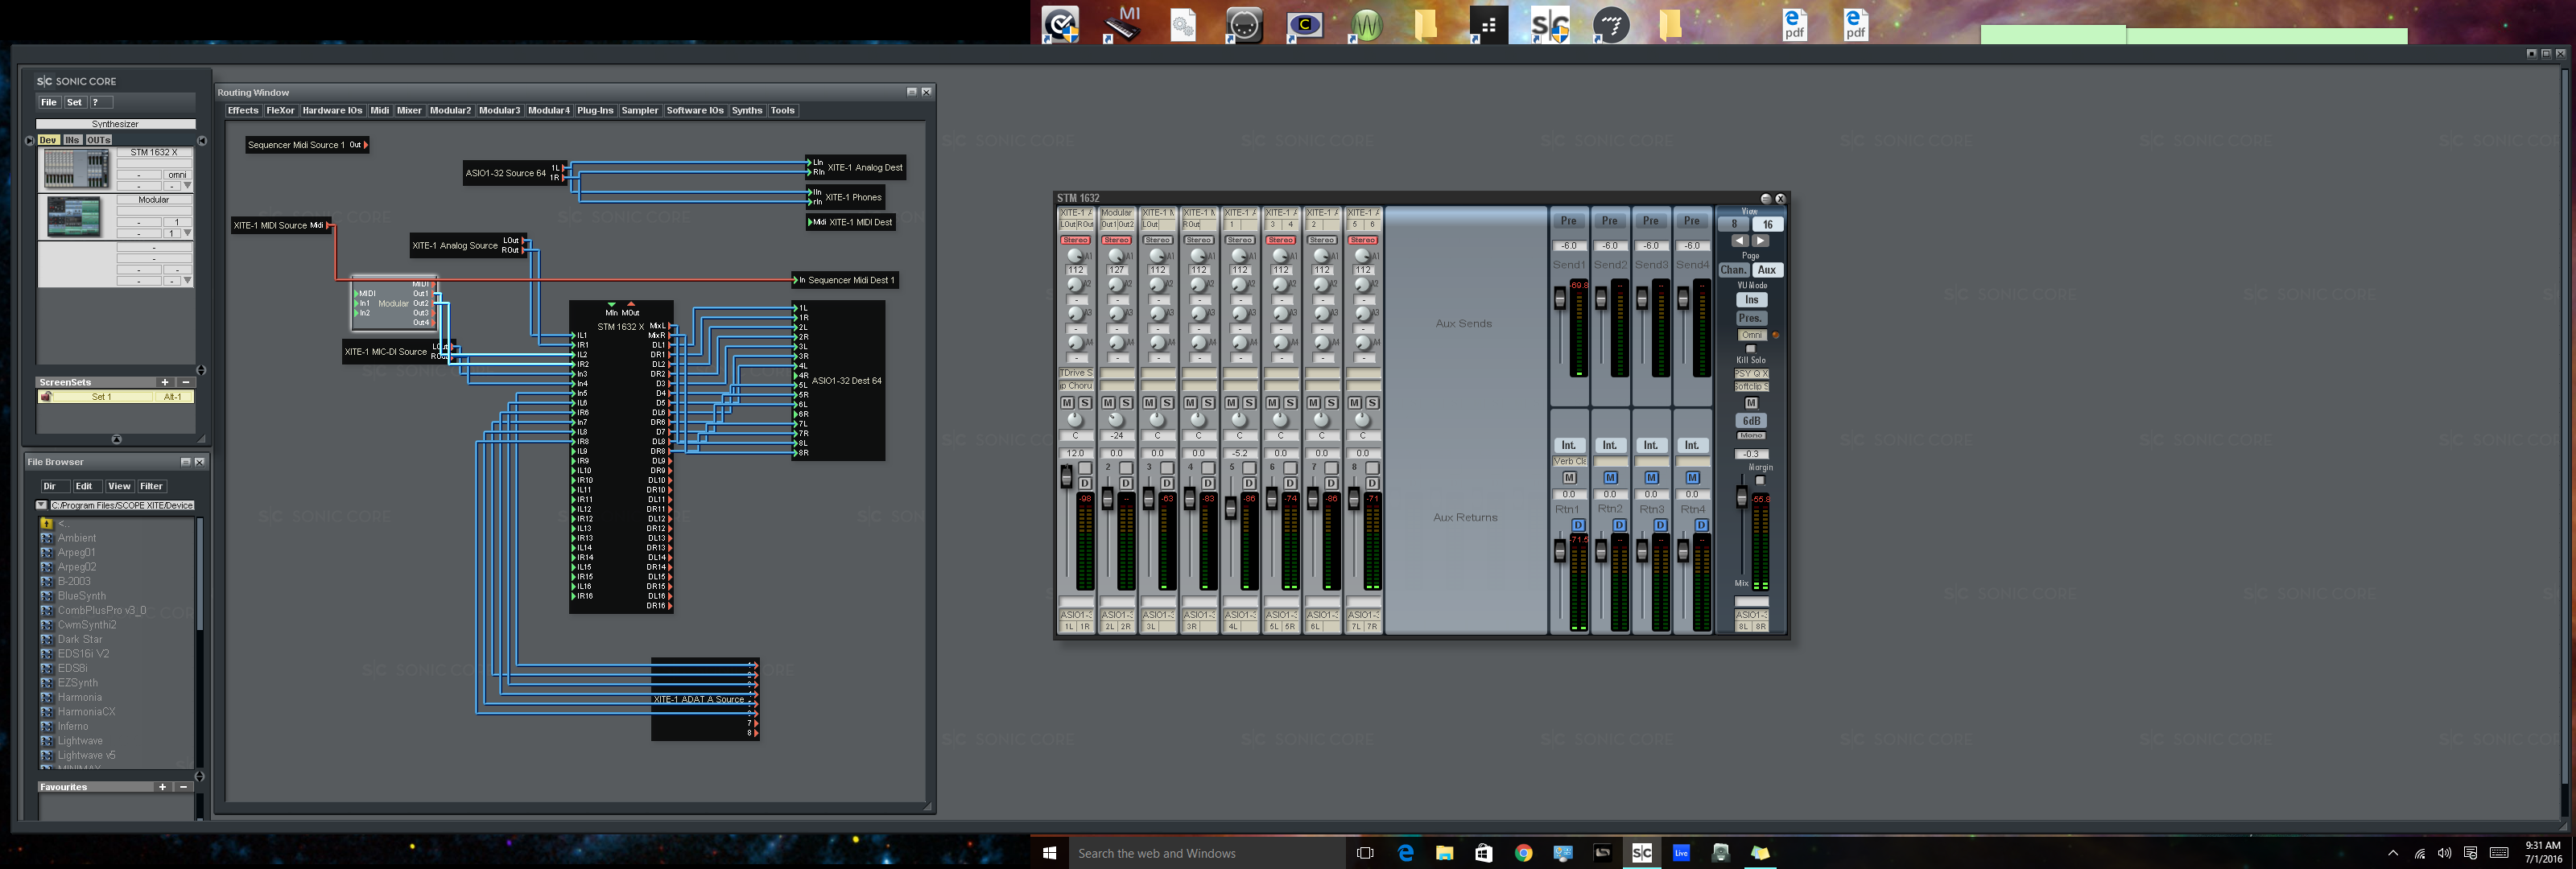Switch to the INs tab

(72, 140)
